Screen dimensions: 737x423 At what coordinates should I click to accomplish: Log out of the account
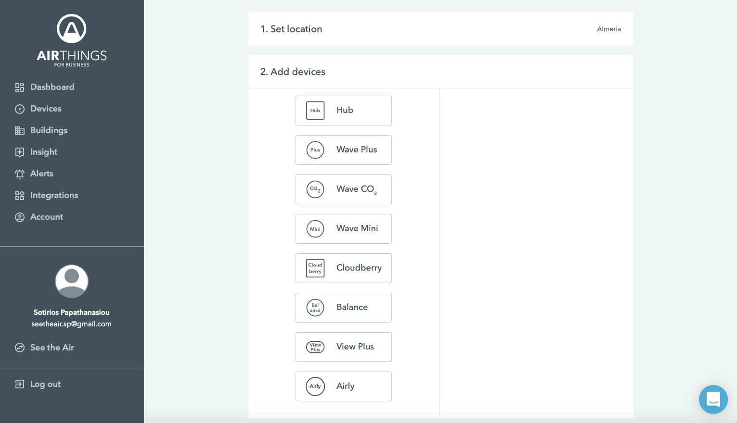[45, 384]
